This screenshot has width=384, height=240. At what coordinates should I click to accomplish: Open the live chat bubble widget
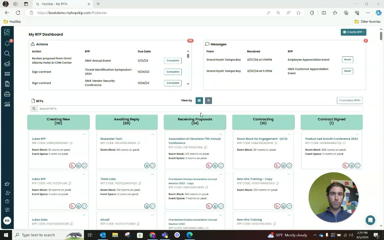click(370, 220)
